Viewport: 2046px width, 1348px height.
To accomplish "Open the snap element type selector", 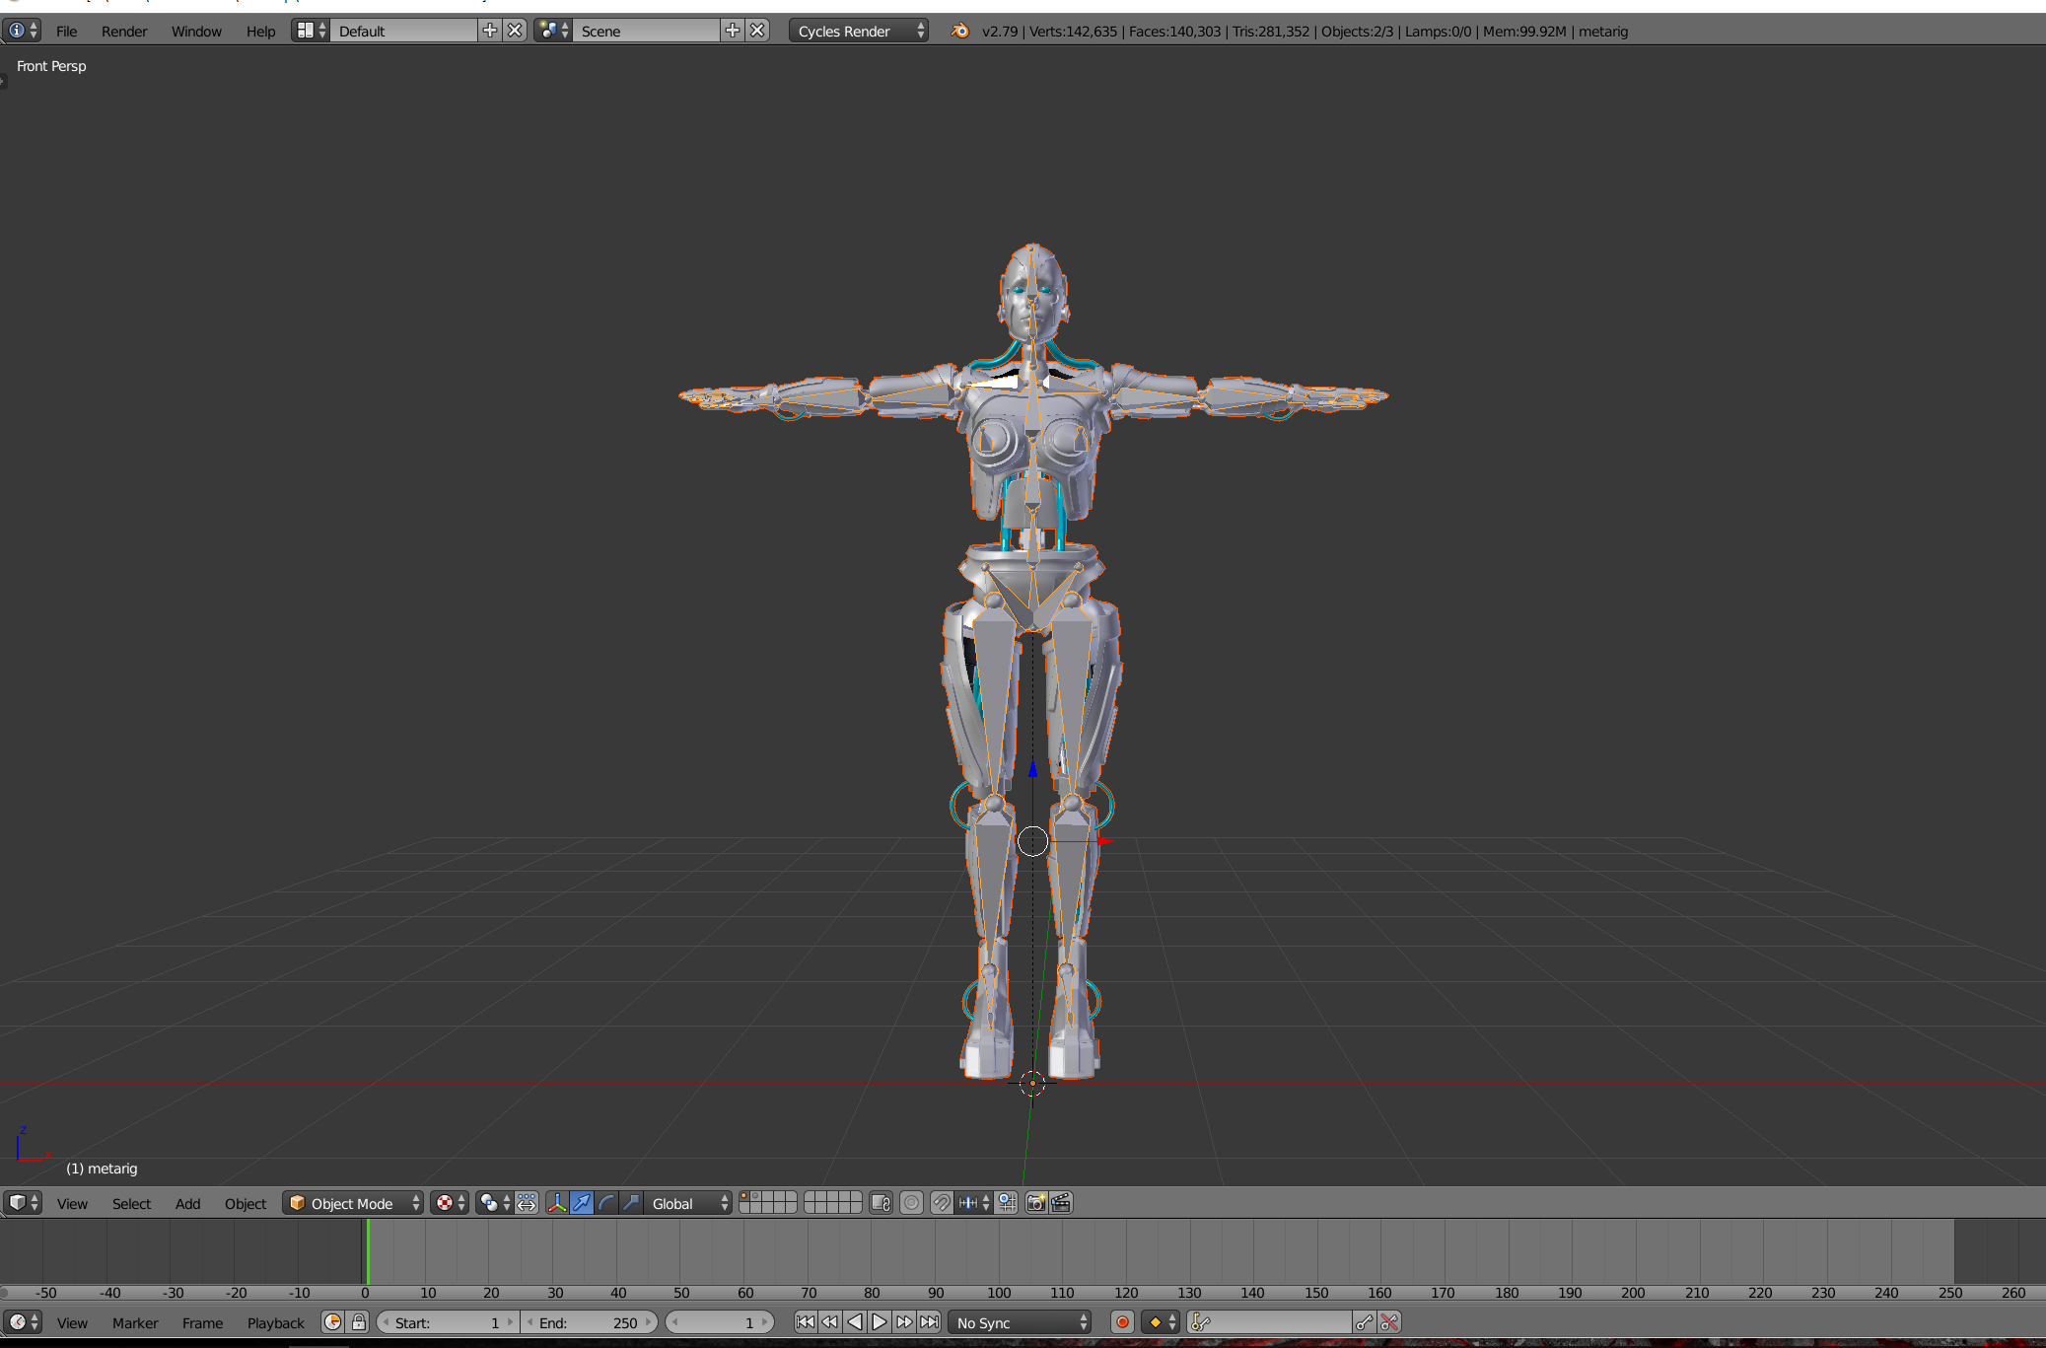I will 974,1203.
